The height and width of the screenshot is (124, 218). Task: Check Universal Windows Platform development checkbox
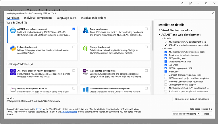click(x=146, y=88)
